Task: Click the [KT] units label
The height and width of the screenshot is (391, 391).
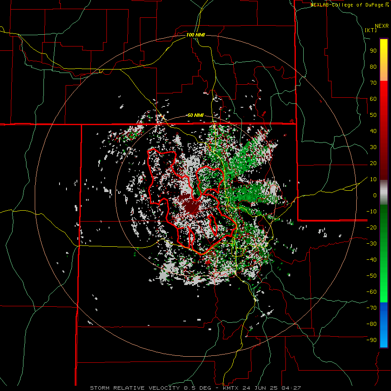Action: pos(371,30)
